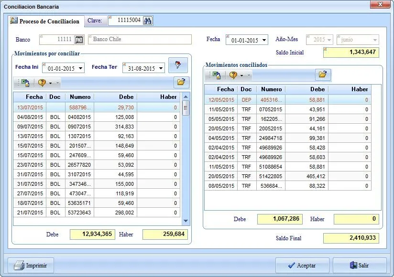
Task: Click the binoculars search icon beside Clave
Action: click(x=147, y=21)
